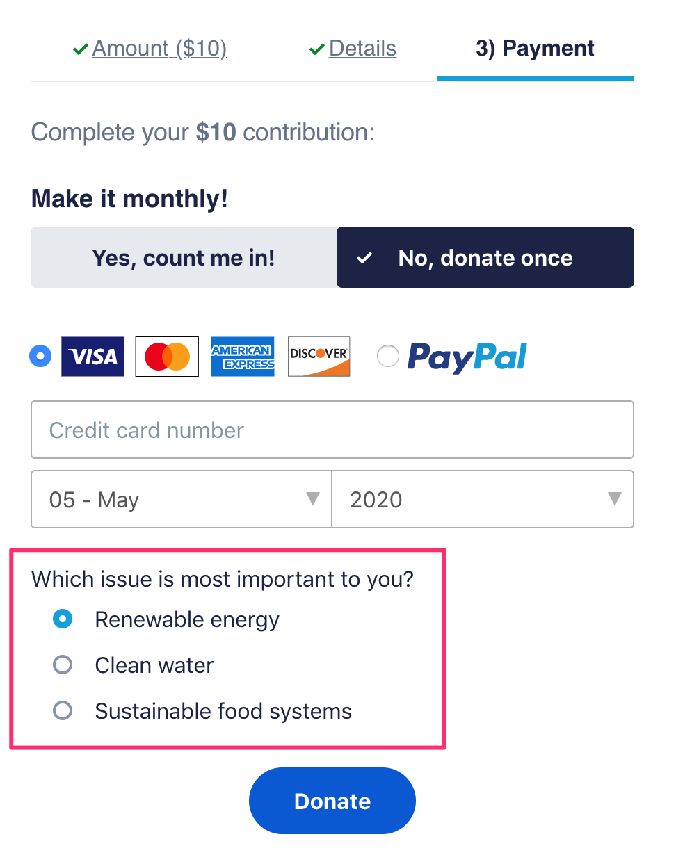Return to the Details step
The height and width of the screenshot is (855, 676).
[362, 49]
